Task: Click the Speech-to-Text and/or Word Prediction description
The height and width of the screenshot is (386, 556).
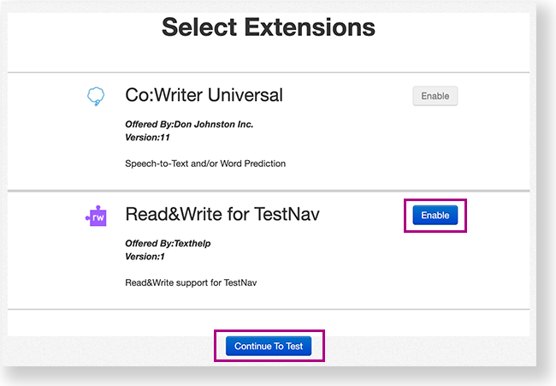Action: click(205, 163)
